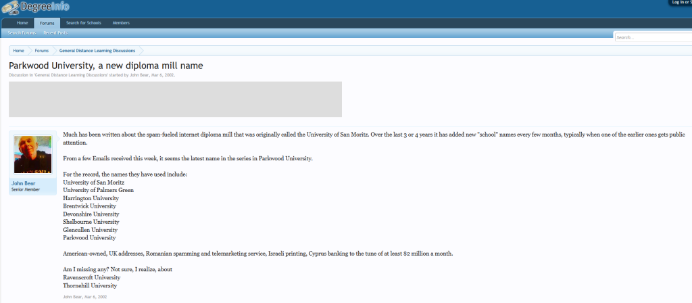
Task: Select the Forums navigation tab
Action: pos(47,24)
